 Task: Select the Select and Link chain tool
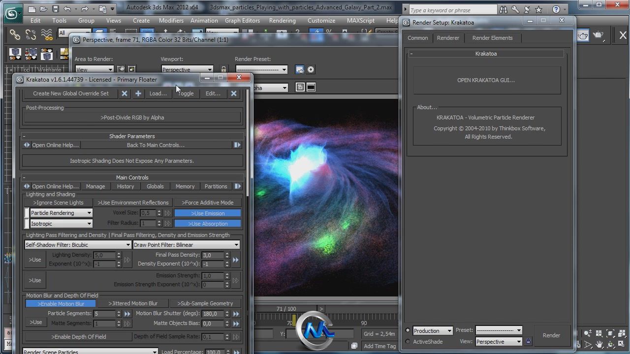tap(15, 34)
